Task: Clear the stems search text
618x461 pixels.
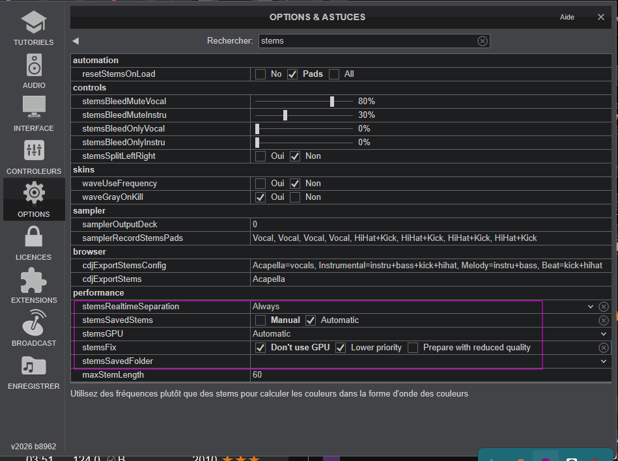Action: point(482,41)
